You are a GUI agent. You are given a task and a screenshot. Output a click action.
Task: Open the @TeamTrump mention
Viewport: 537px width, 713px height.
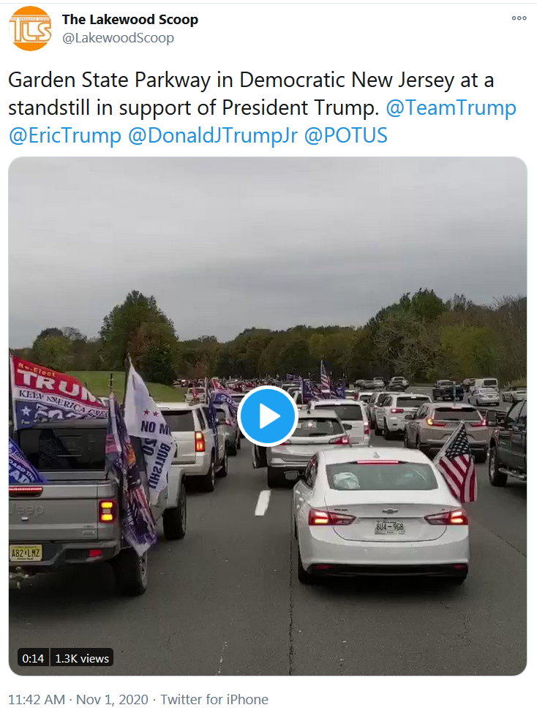pos(451,107)
